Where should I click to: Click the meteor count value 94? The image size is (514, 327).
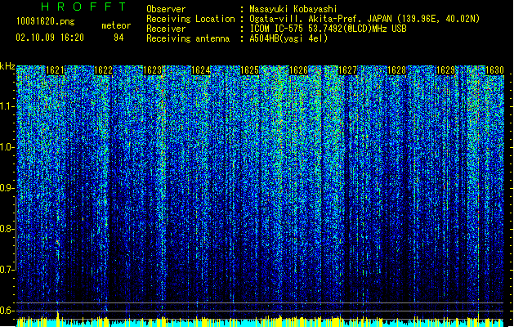(x=118, y=38)
